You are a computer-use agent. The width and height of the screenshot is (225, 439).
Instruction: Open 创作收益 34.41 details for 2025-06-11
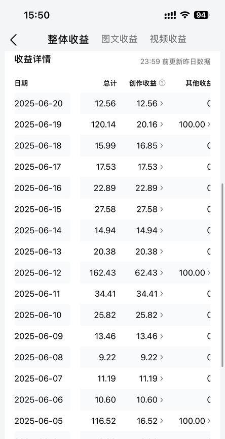pyautogui.click(x=150, y=294)
